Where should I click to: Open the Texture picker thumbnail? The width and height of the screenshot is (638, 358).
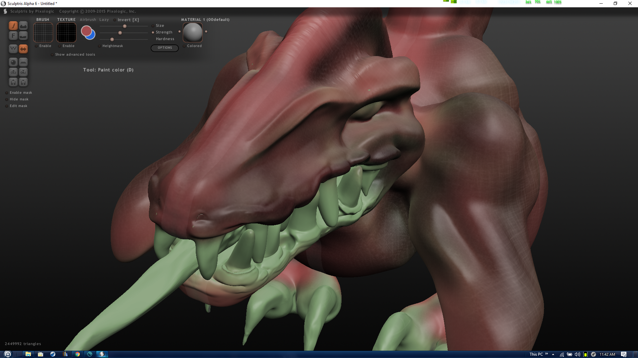(66, 32)
